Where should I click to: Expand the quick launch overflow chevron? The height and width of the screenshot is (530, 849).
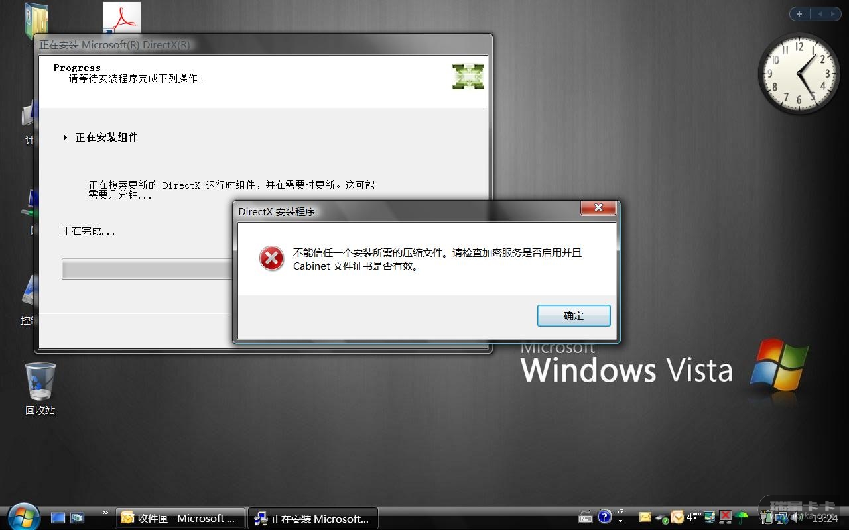105,512
